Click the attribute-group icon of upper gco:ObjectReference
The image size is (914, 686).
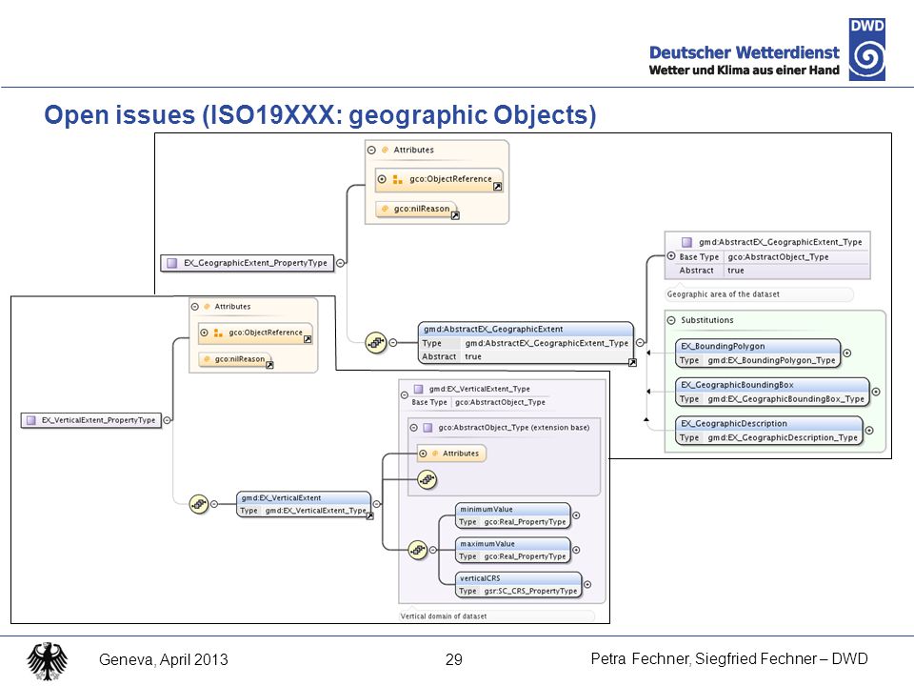(398, 180)
